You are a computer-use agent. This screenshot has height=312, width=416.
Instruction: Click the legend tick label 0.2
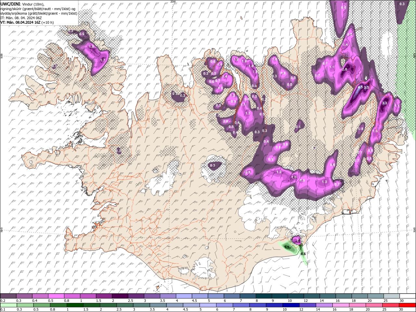[x=3, y=301]
